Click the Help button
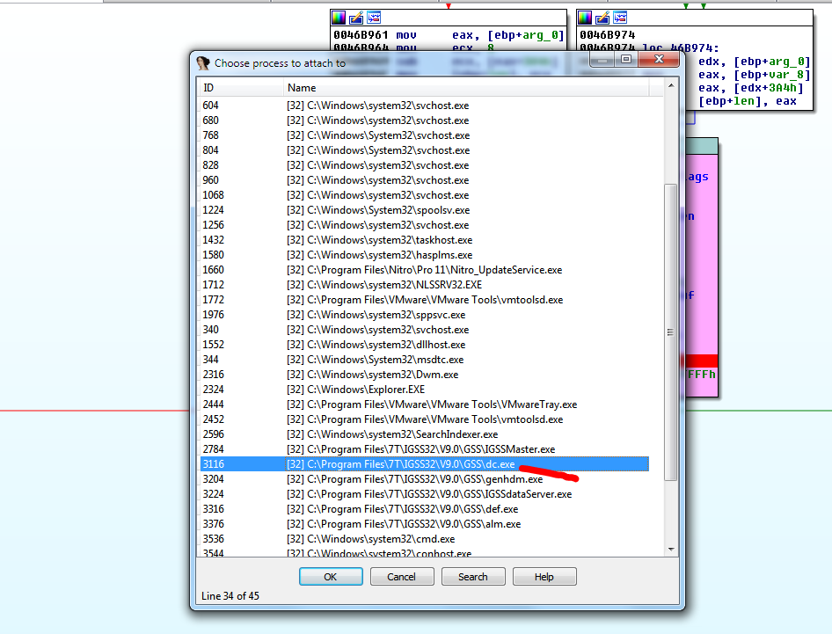 (544, 577)
